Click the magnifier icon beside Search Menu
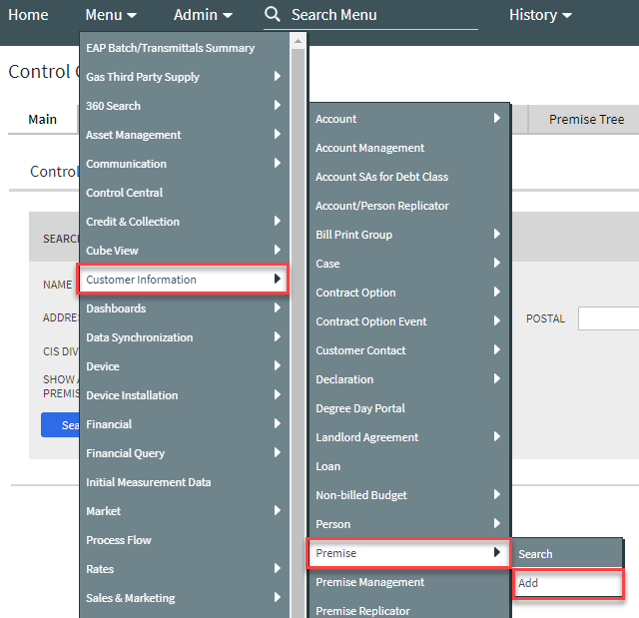The width and height of the screenshot is (639, 618). pos(273,15)
